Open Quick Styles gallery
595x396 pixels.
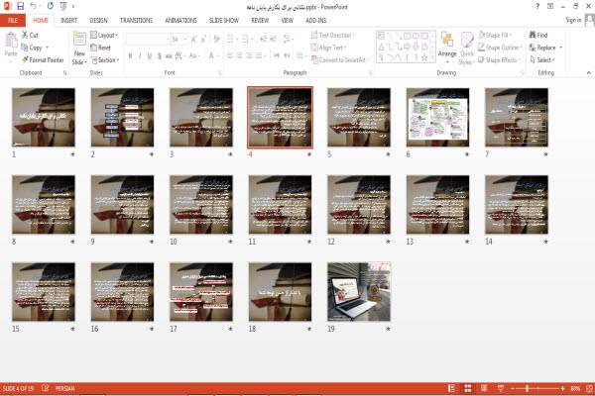[x=467, y=49]
